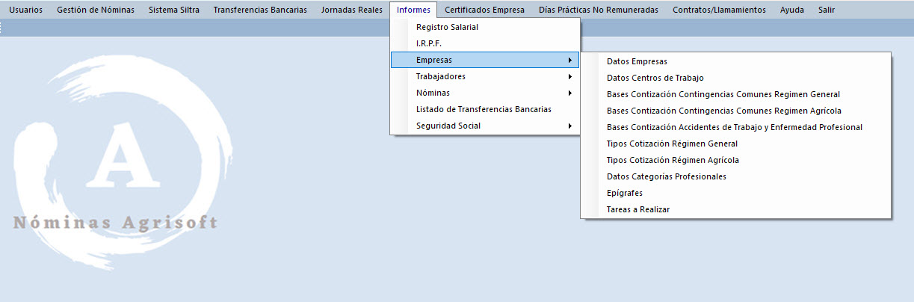Expand the Trabajadores submenu
Viewport: 914px width, 302px height.
coord(441,76)
